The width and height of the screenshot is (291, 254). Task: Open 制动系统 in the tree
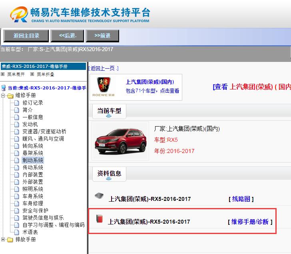(x=33, y=160)
